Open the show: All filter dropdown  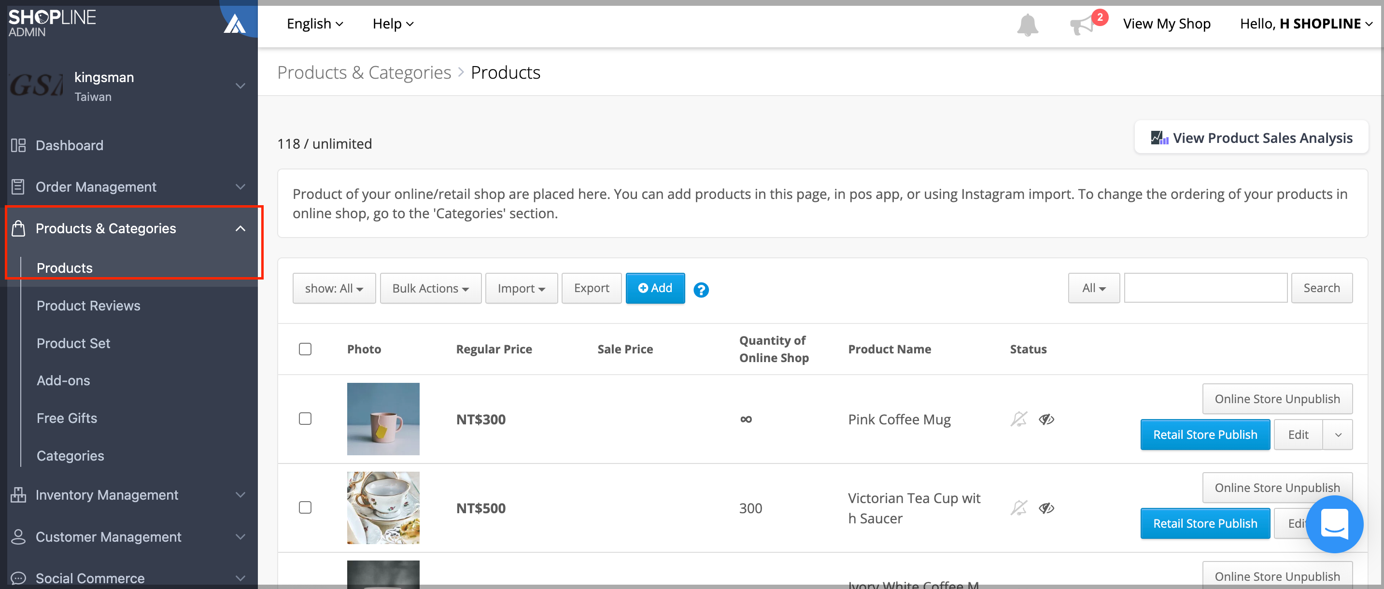334,288
